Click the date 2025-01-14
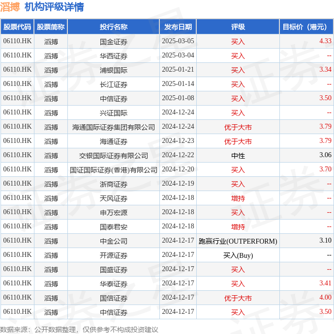334x334 pixels. tap(178, 83)
